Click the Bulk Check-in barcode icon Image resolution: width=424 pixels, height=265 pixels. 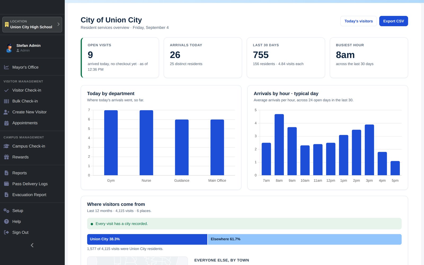pos(6,101)
